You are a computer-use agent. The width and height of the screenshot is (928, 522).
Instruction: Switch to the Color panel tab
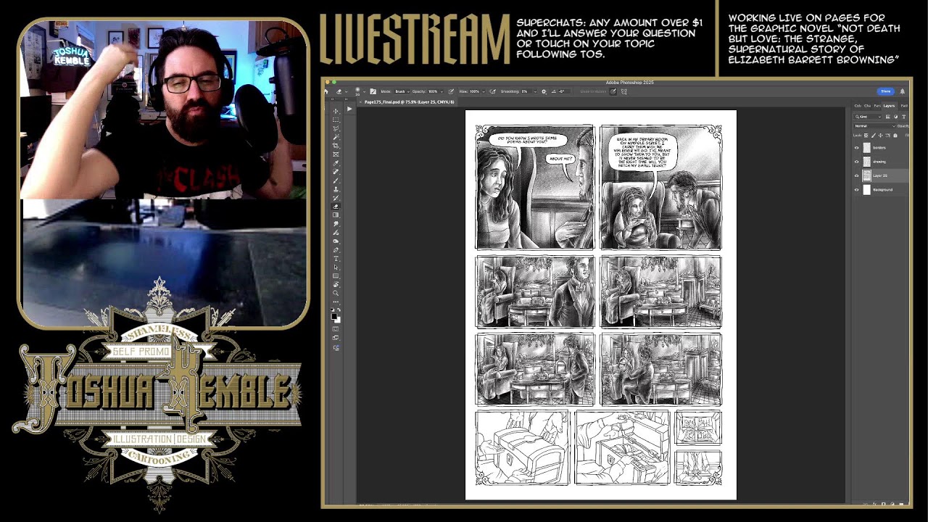click(x=858, y=106)
